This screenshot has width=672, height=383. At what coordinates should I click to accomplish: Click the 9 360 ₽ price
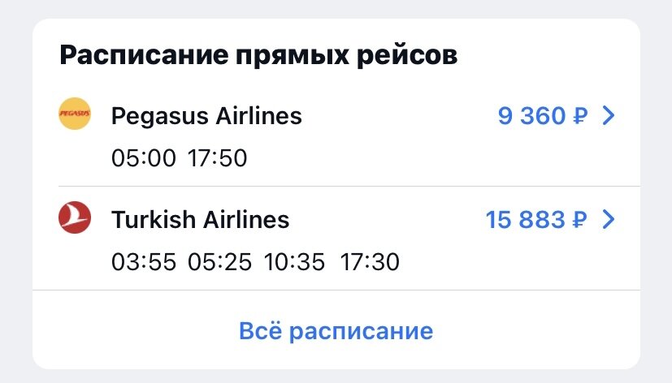click(x=543, y=116)
